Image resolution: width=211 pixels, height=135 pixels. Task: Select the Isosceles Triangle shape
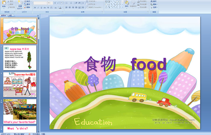[x=109, y=4]
